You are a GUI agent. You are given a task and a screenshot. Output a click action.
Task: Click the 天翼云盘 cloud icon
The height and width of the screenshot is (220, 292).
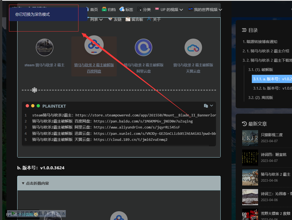(193, 47)
